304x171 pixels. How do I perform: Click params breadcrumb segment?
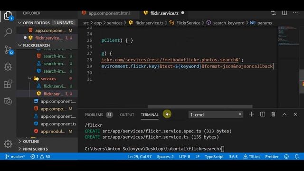click(265, 23)
